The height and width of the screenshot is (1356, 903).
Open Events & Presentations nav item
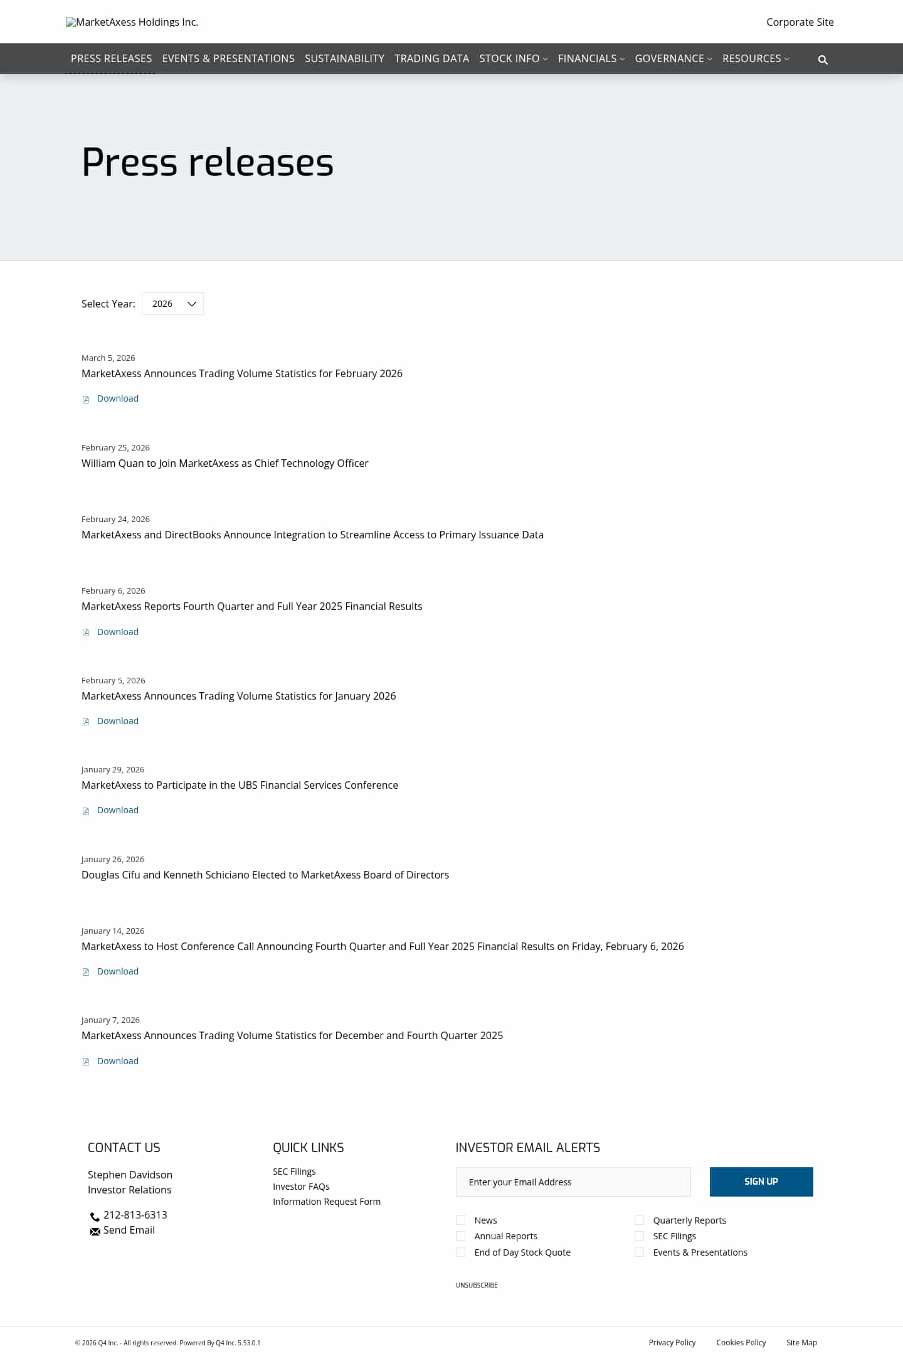click(x=228, y=58)
